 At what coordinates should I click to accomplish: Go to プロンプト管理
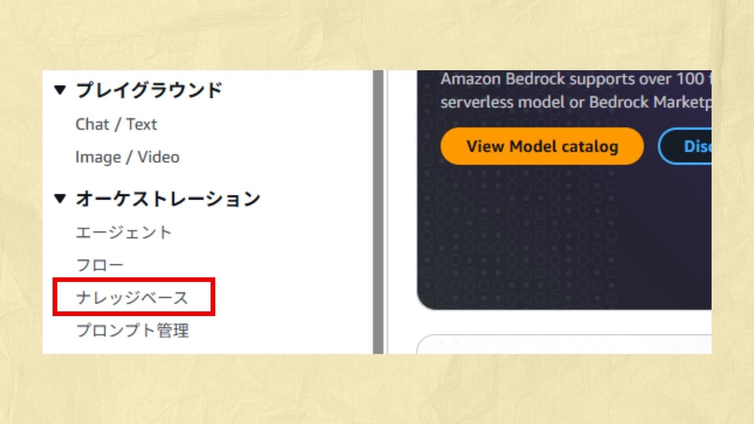(x=132, y=331)
